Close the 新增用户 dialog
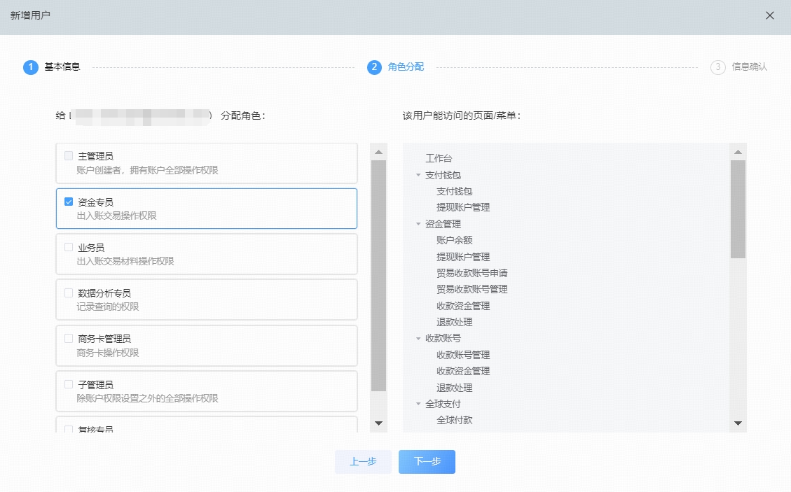Screen dimensions: 791x492 tap(770, 15)
